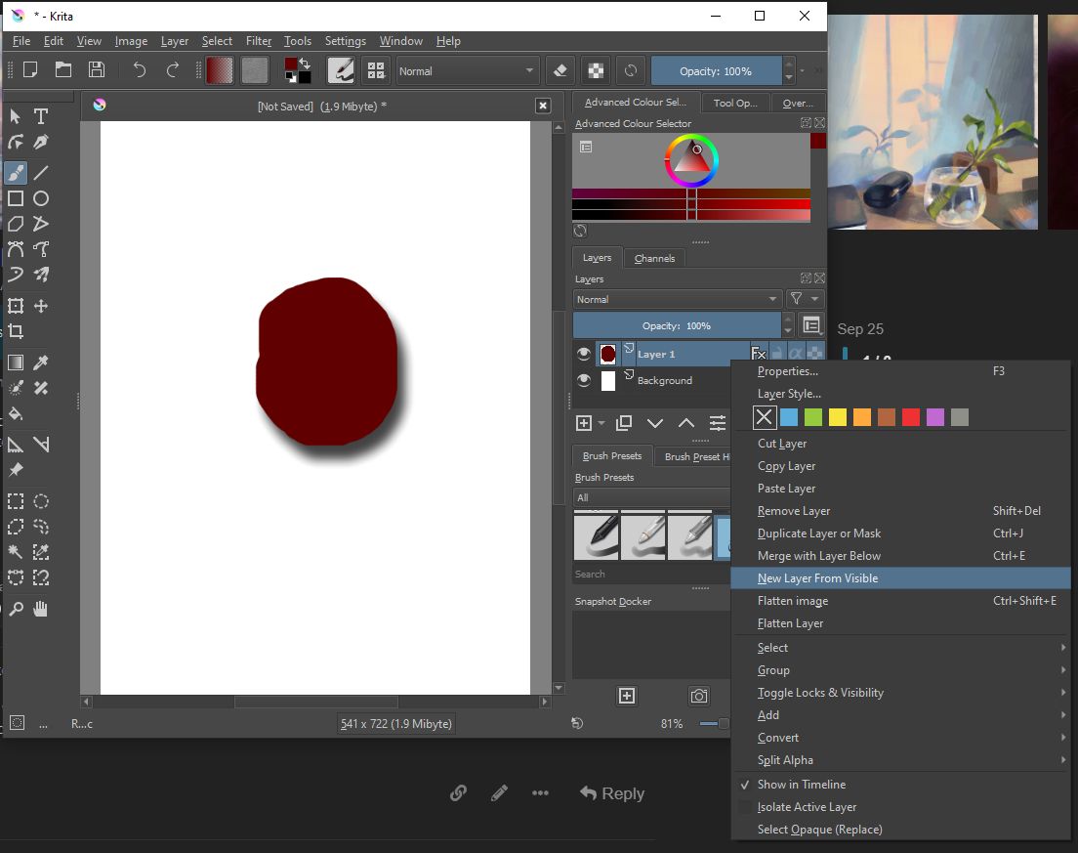Click the Undo arrow in toolbar

140,70
